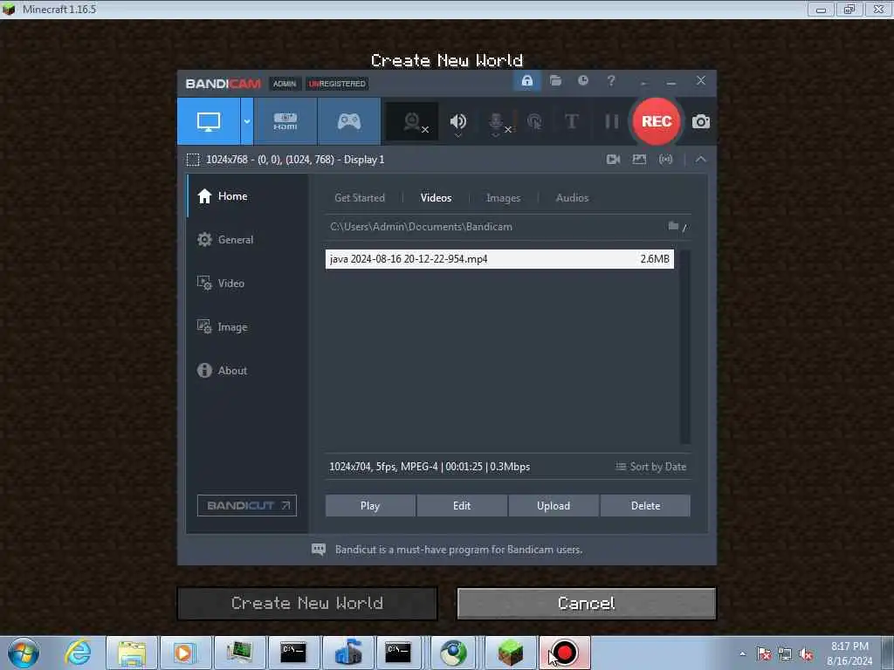Select Screen Recording mode monitor icon
Screen dimensions: 894x670
click(x=209, y=121)
